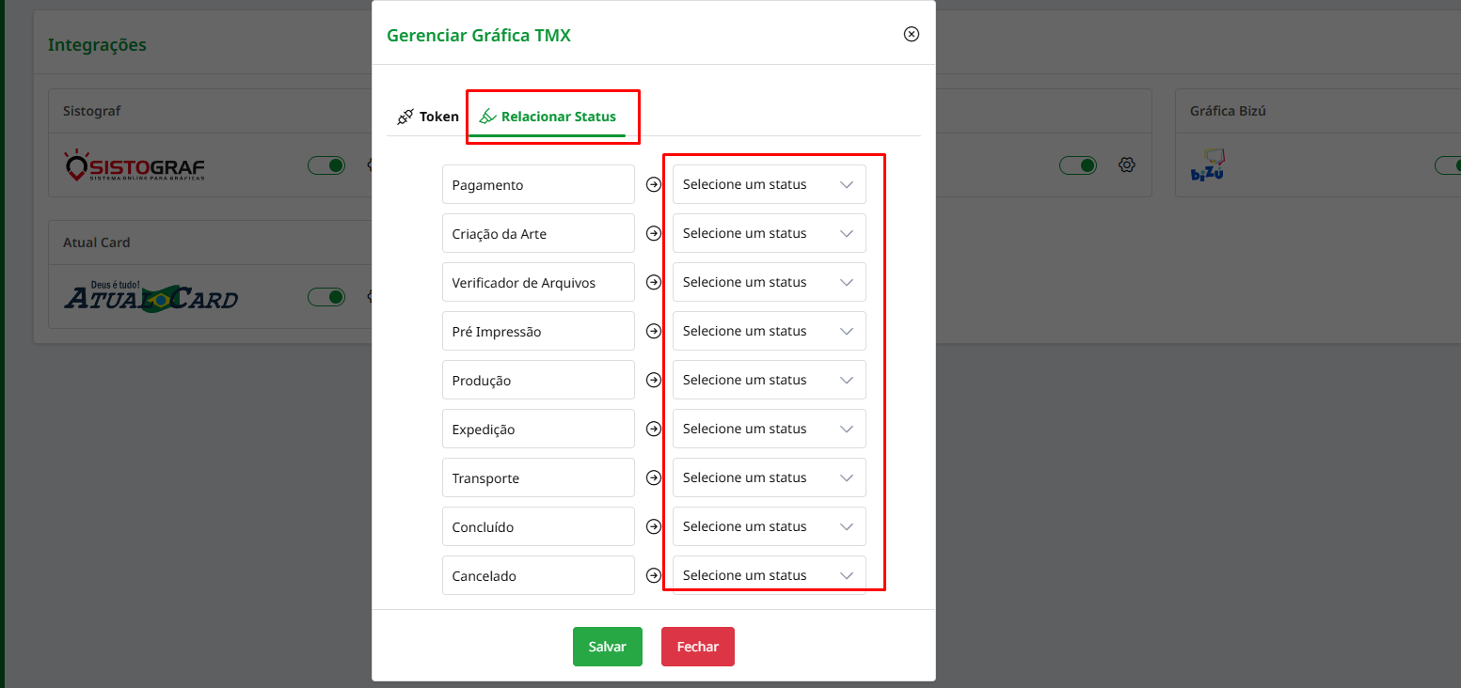The image size is (1461, 688).
Task: Click the Gráfica Bizú logo
Action: [1207, 164]
